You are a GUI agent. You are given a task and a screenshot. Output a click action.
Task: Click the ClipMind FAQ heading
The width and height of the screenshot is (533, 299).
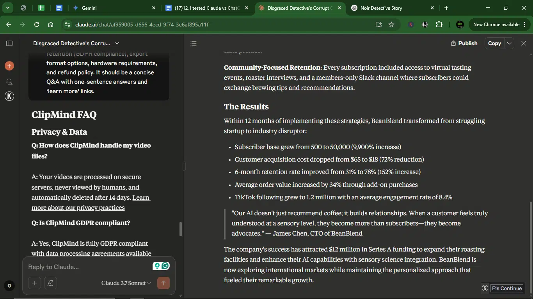(64, 114)
